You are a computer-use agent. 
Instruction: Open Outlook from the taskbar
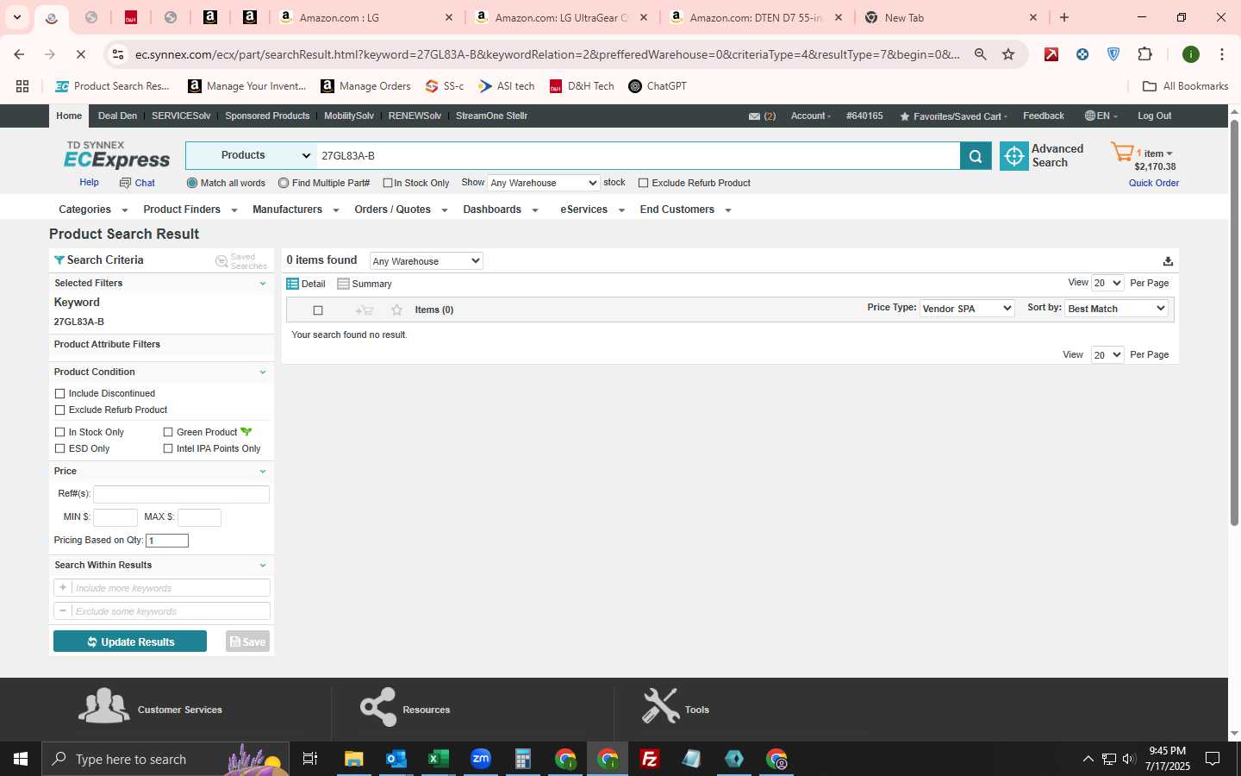(396, 759)
